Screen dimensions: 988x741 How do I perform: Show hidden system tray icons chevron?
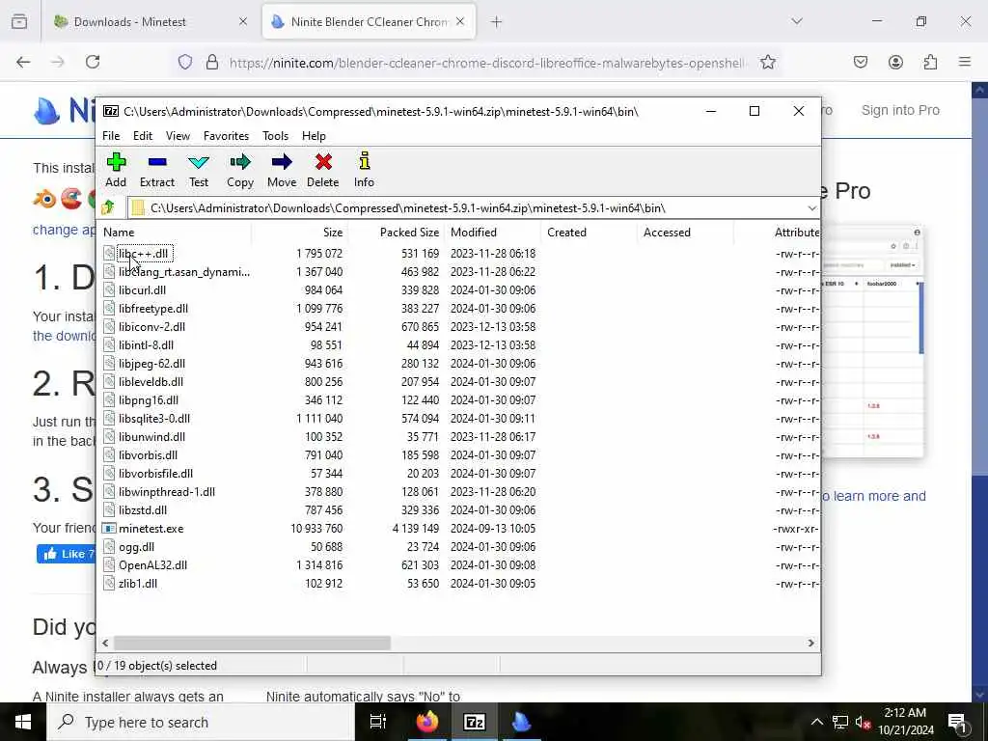(x=816, y=722)
